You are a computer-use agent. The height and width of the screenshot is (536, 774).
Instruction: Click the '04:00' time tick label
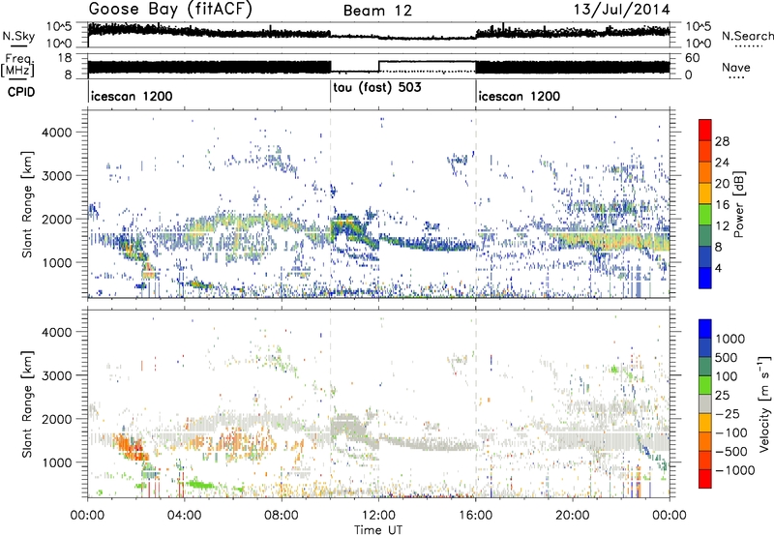coord(184,516)
